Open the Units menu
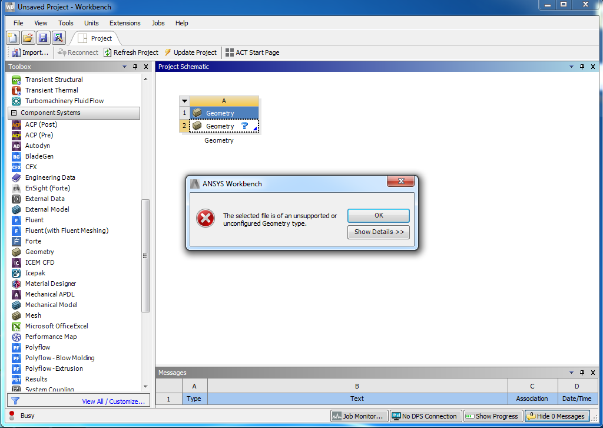 point(91,23)
